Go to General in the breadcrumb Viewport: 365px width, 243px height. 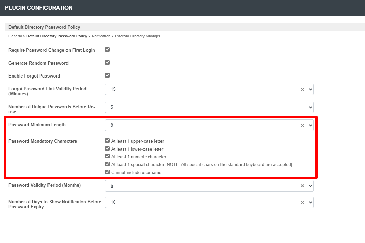coord(15,36)
